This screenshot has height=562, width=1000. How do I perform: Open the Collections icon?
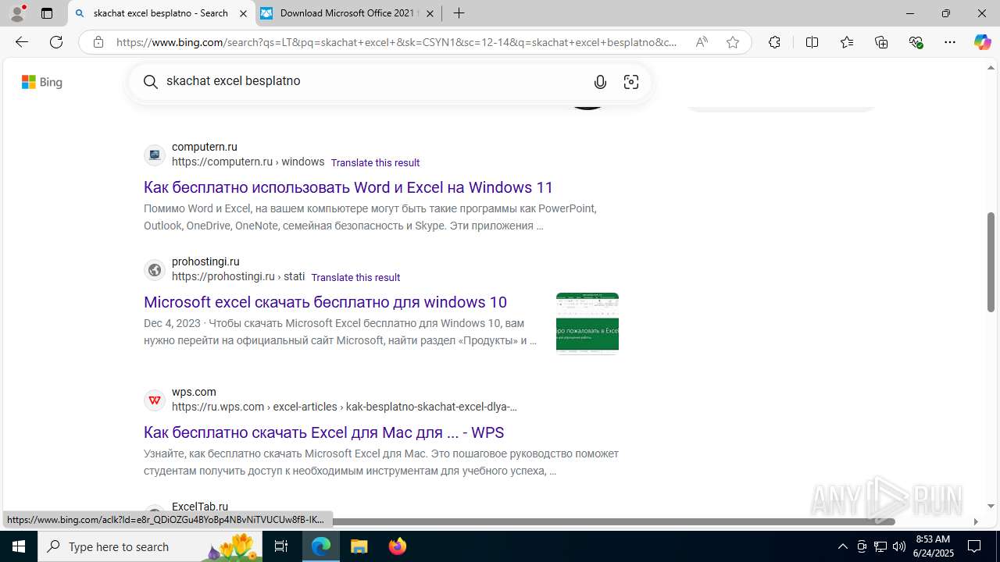[x=881, y=42]
